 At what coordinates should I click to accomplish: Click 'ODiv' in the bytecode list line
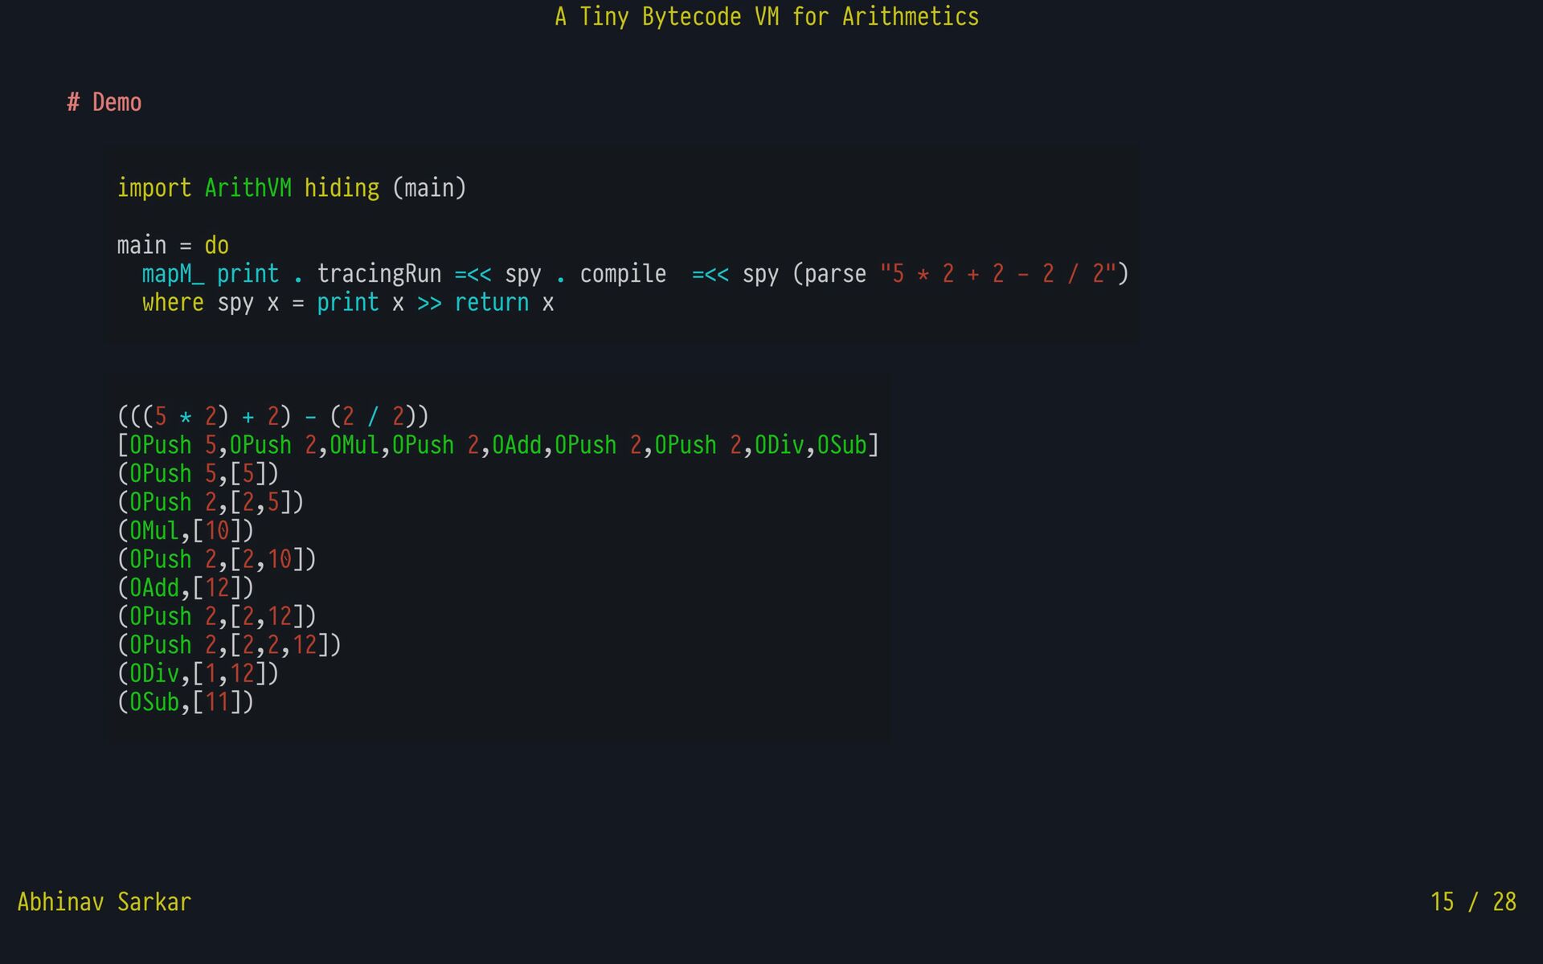point(779,445)
